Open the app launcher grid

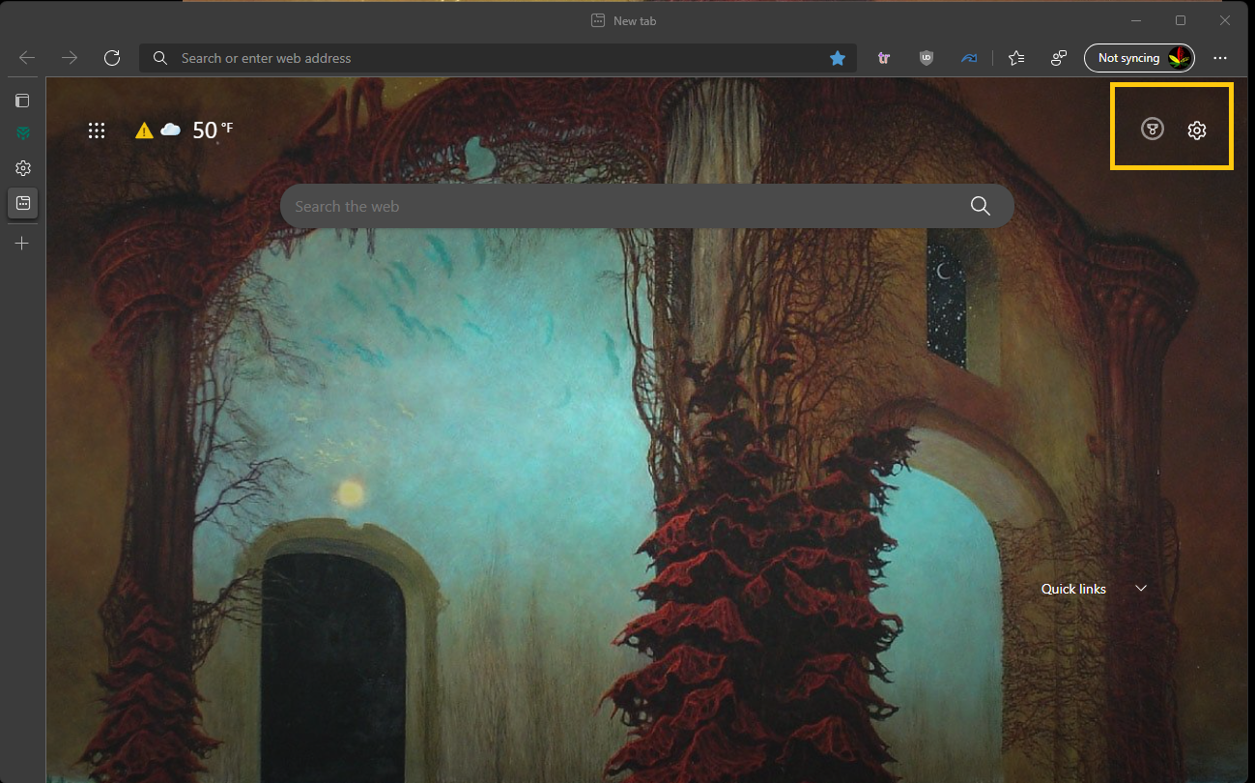coord(97,130)
